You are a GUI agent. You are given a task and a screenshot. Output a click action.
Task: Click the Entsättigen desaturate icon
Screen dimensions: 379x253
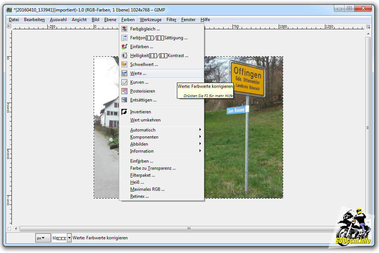pyautogui.click(x=124, y=100)
